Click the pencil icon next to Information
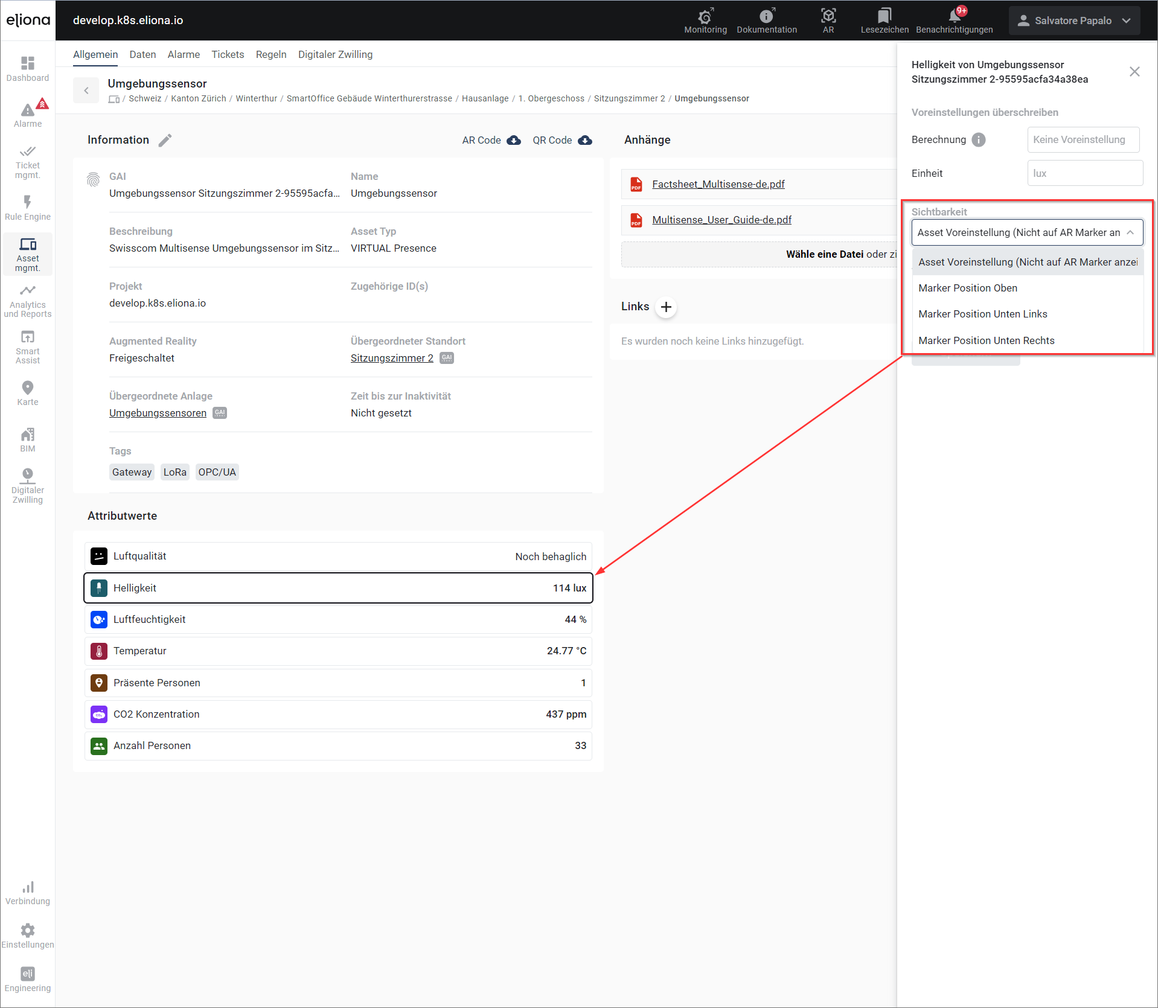Screen dimensions: 1158x1008 coord(165,140)
